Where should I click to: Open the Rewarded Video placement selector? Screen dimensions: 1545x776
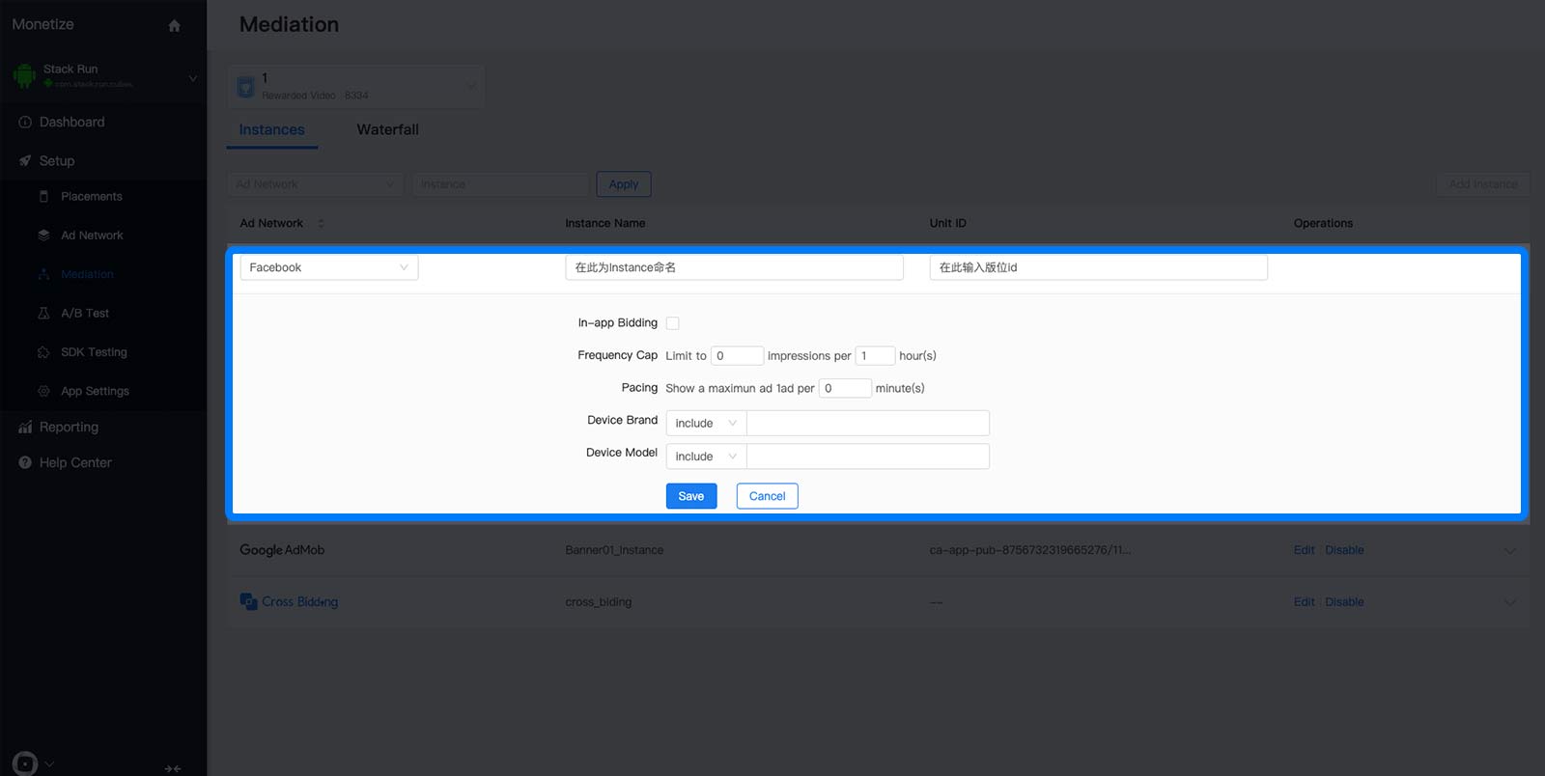coord(356,87)
